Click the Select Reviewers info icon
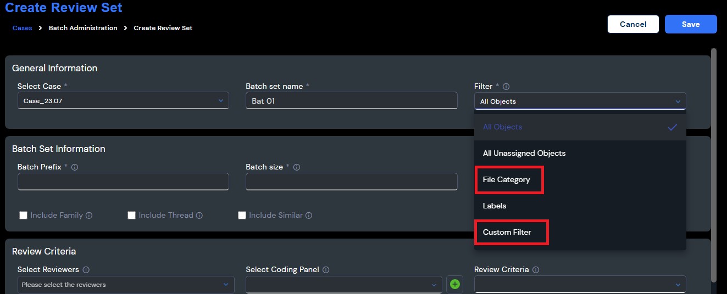Screen dimensions: 727x294 pyautogui.click(x=86, y=270)
